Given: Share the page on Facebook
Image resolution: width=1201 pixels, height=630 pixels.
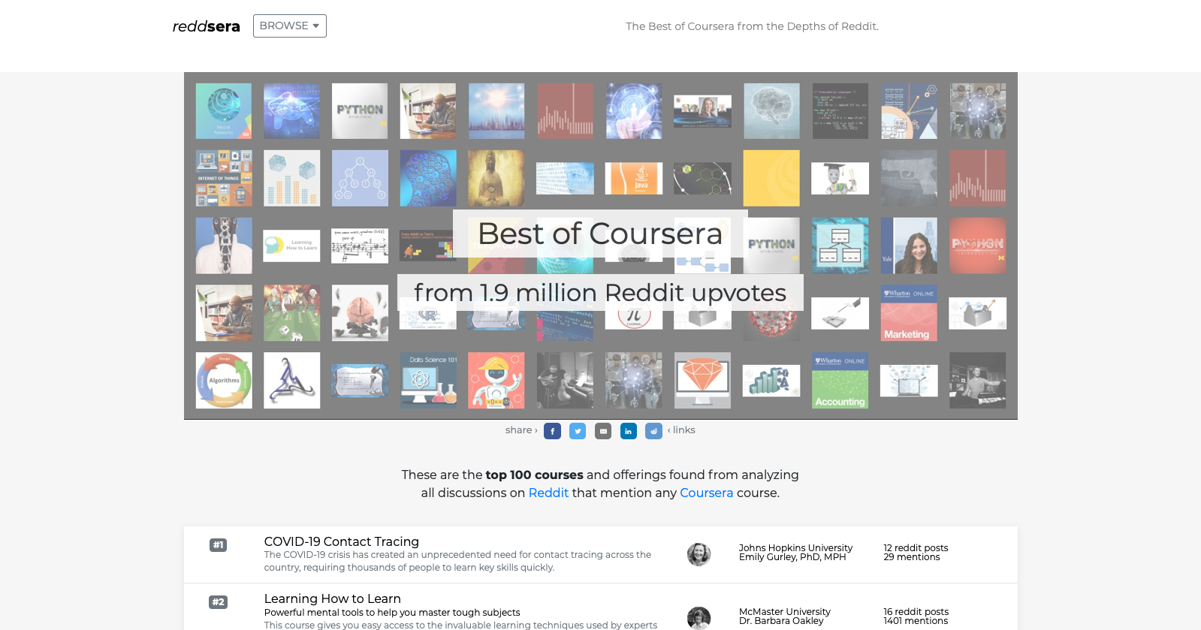Looking at the screenshot, I should coord(552,431).
